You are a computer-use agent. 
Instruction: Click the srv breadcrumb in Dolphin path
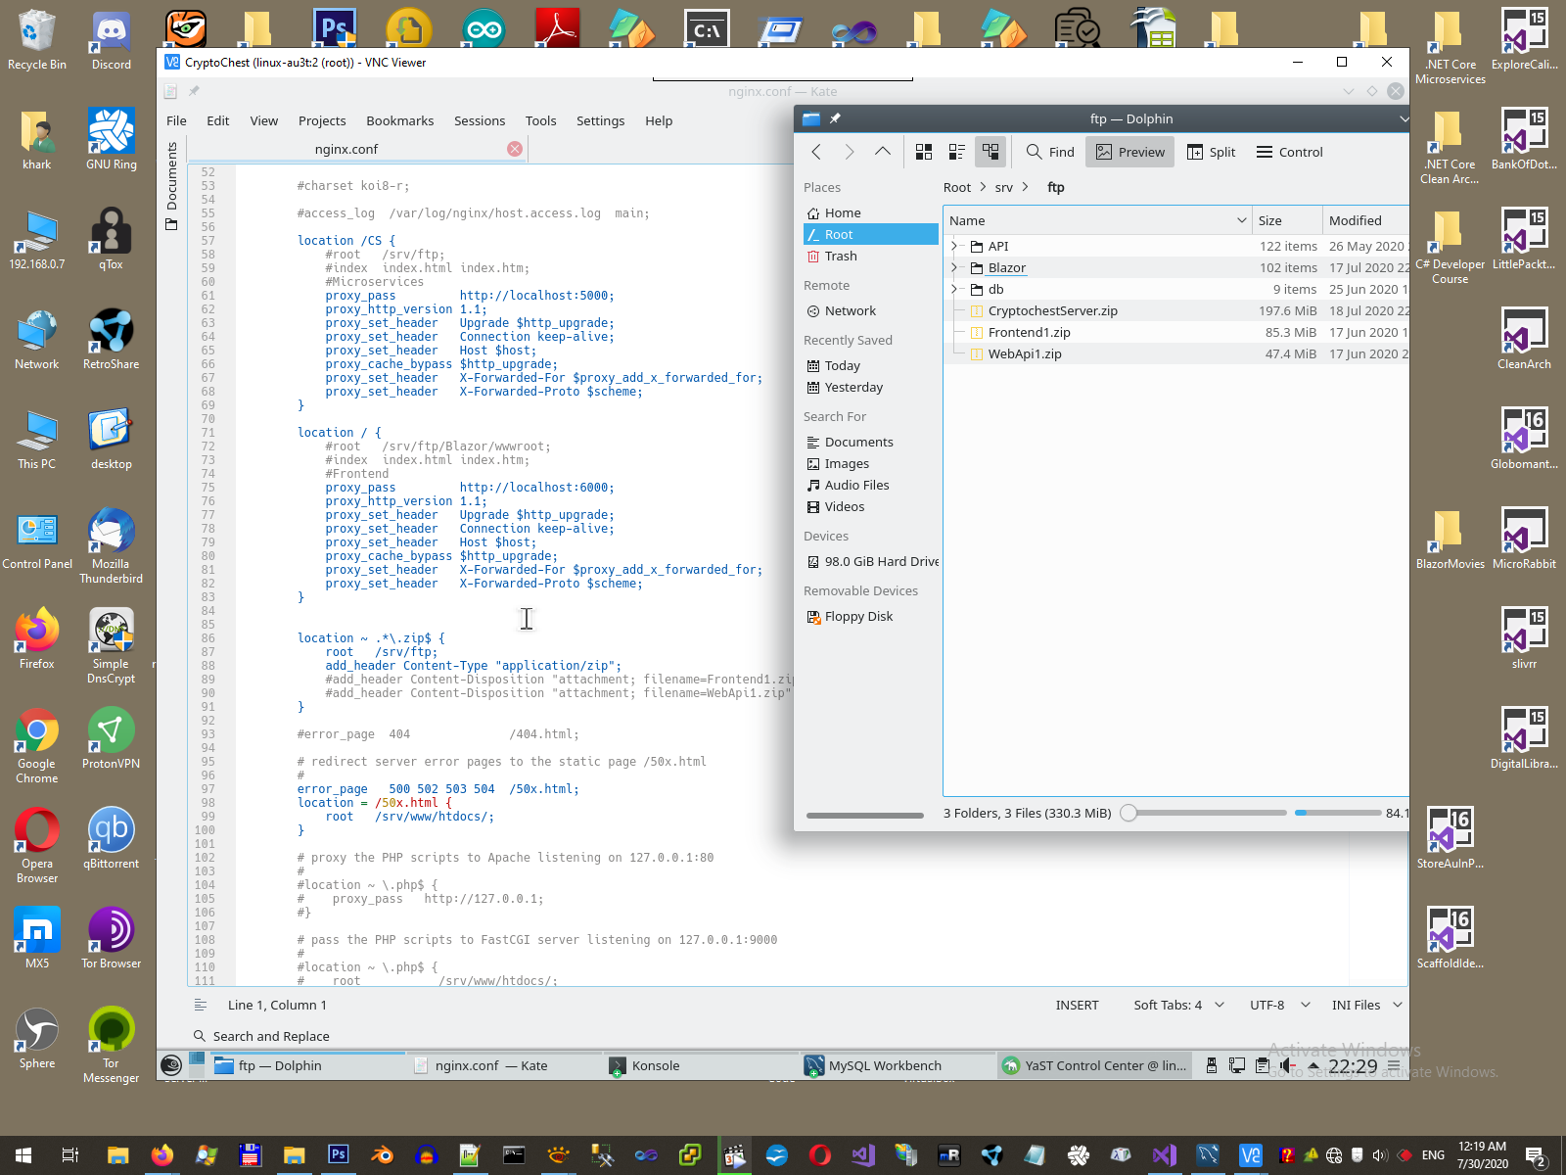1004,187
